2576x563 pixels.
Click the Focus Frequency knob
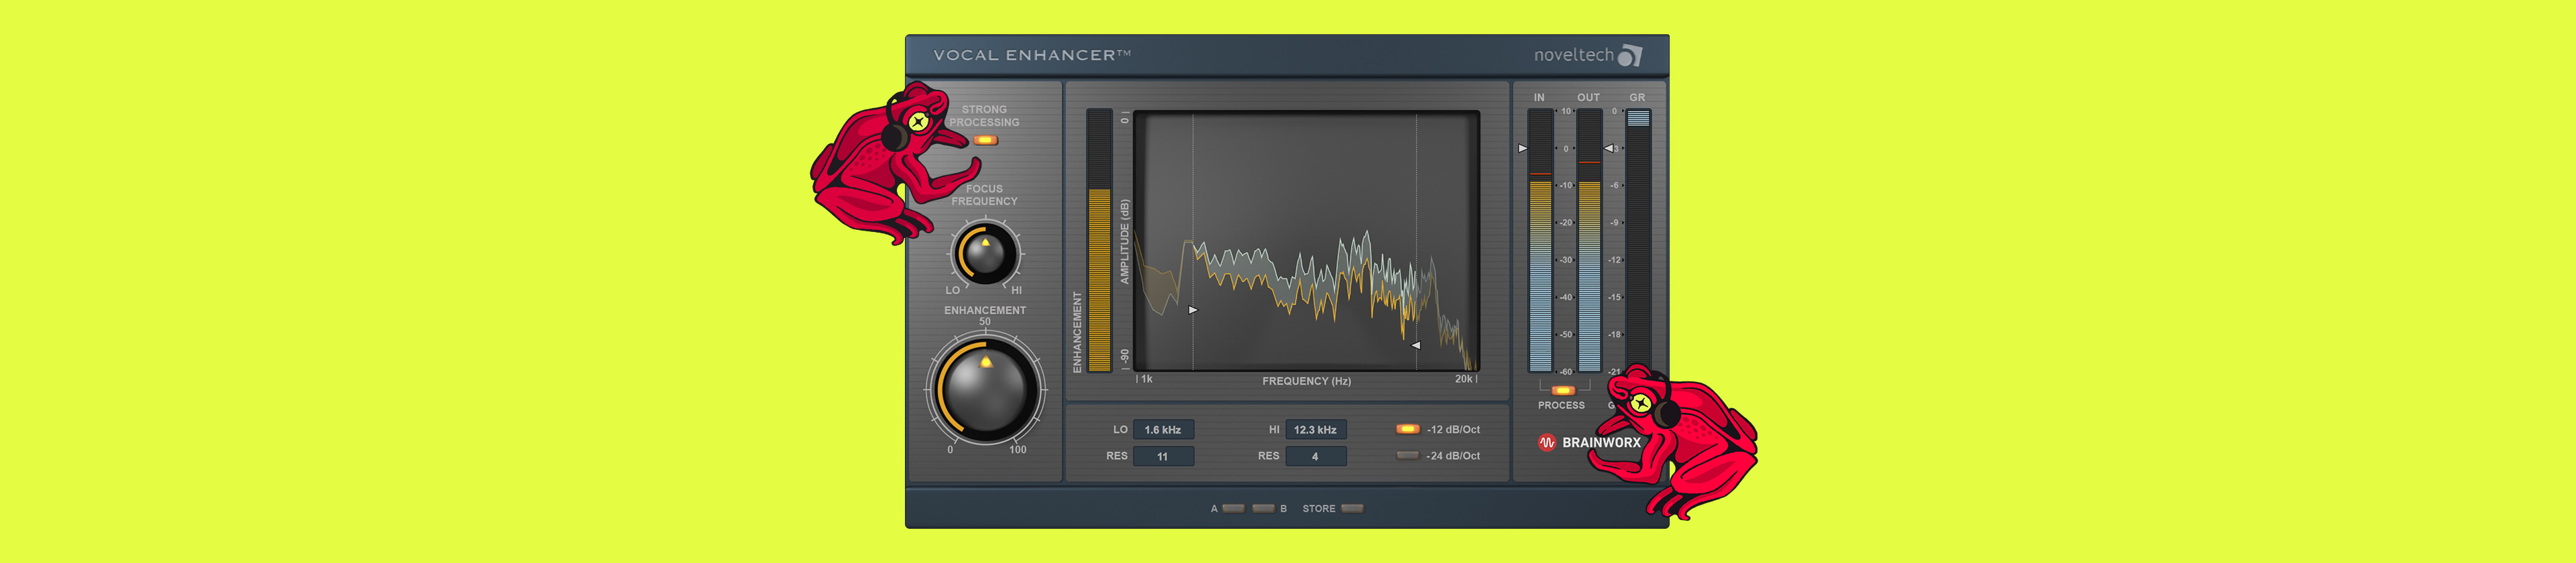coord(985,255)
